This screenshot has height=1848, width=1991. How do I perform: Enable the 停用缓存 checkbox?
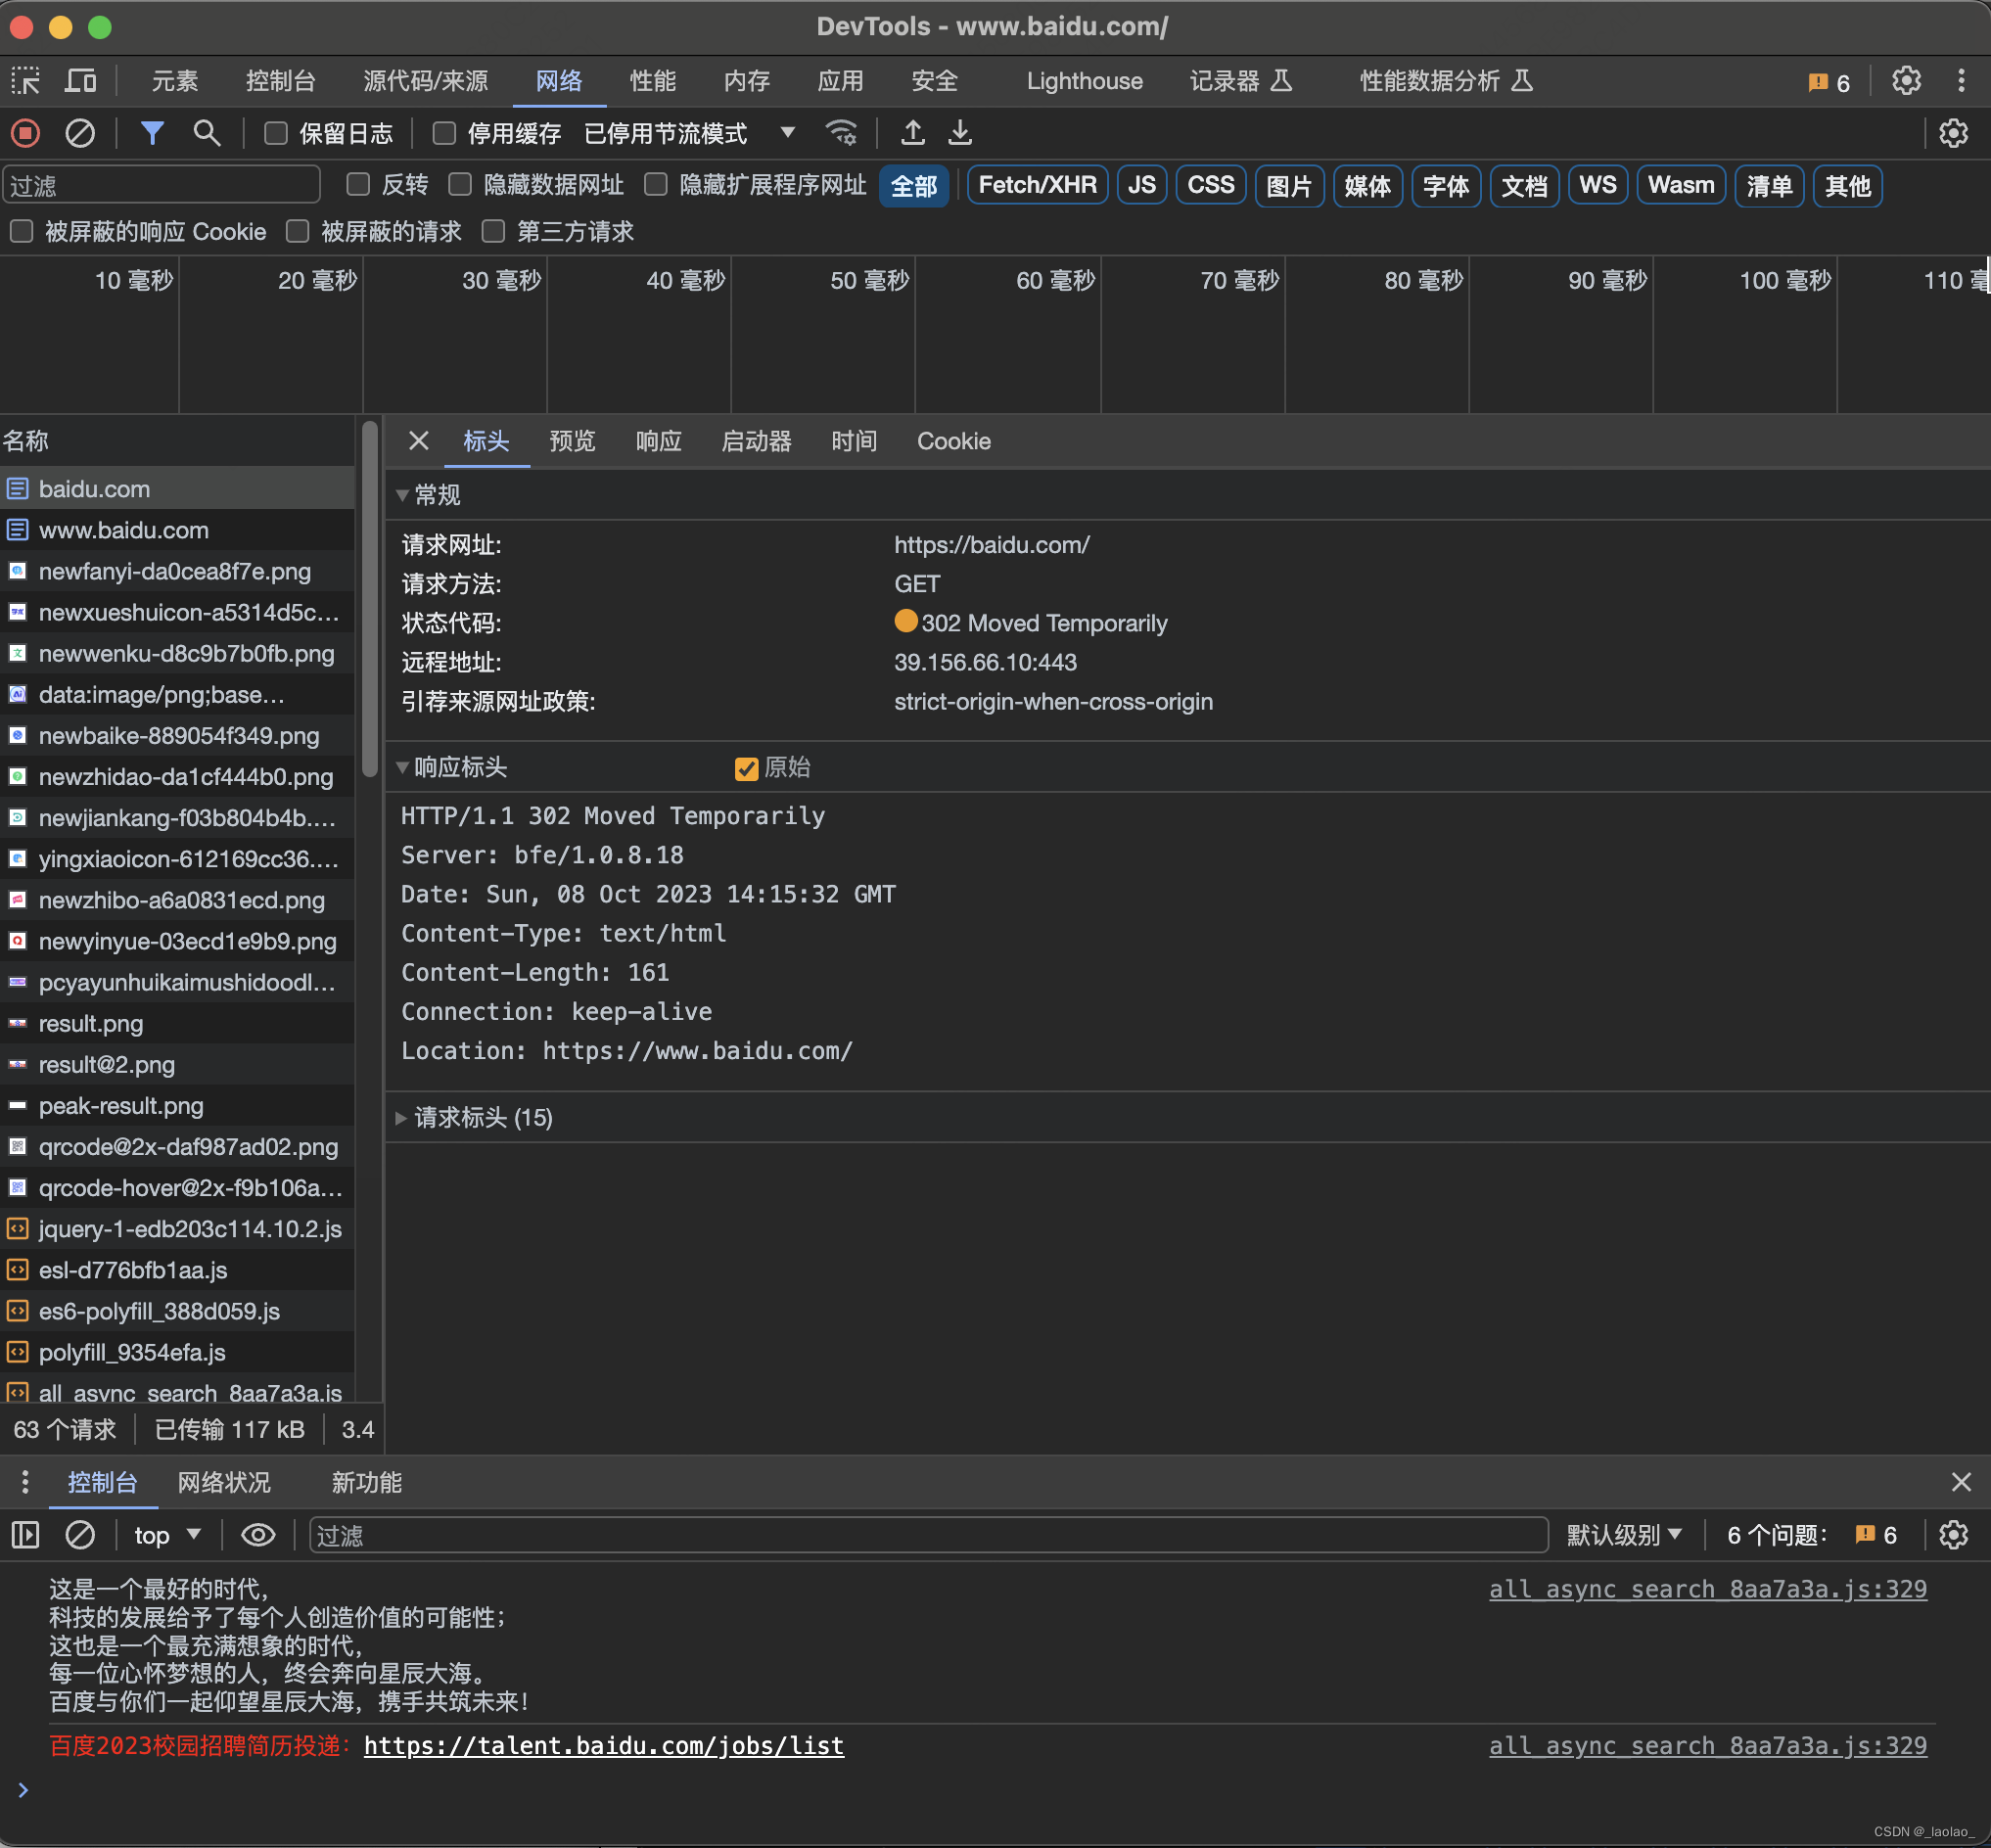point(445,133)
